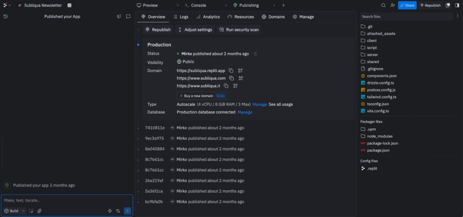The image size is (463, 217).
Task: Open the Build mode dropdown
Action: point(14,211)
